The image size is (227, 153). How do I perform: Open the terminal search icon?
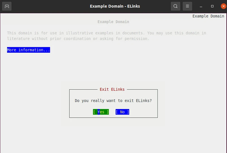pyautogui.click(x=176, y=6)
